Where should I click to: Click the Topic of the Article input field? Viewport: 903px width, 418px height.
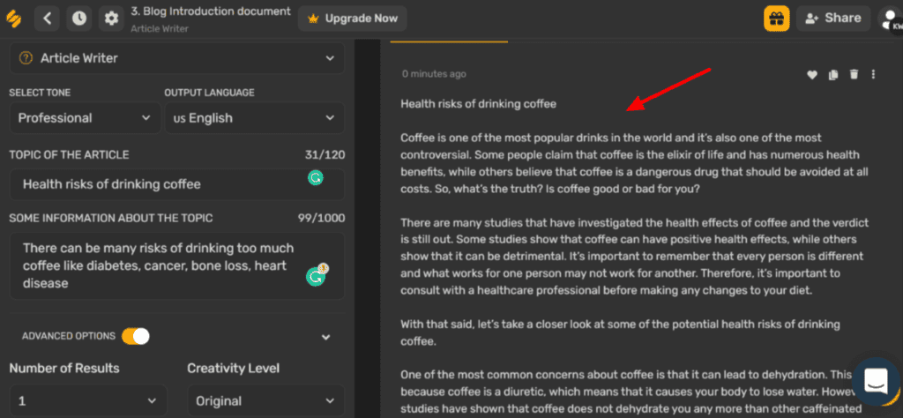[x=159, y=184]
